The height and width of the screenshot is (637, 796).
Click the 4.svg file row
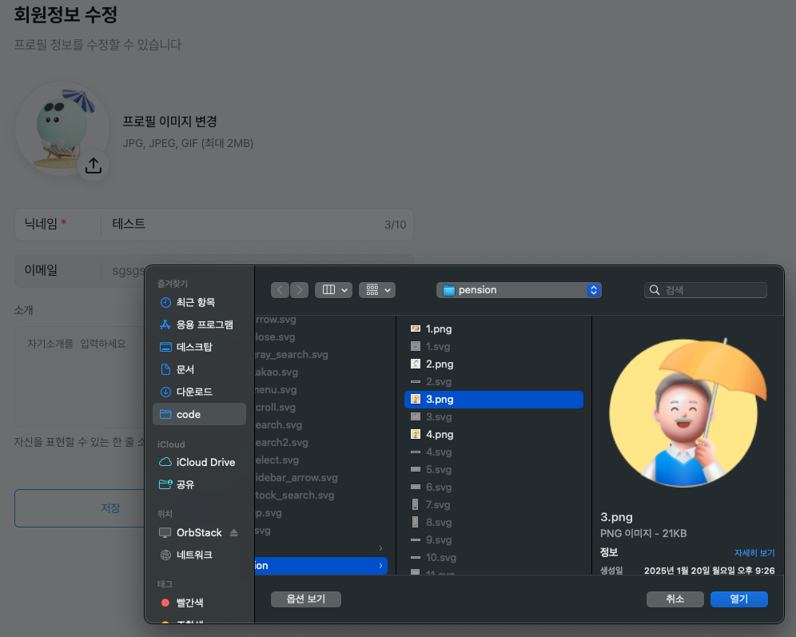tap(493, 452)
